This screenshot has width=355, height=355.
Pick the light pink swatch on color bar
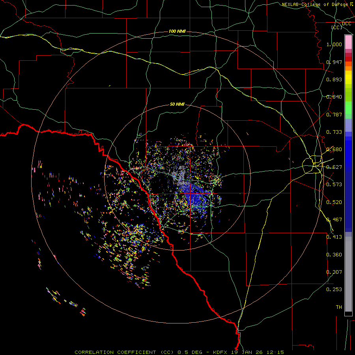pos(348,42)
